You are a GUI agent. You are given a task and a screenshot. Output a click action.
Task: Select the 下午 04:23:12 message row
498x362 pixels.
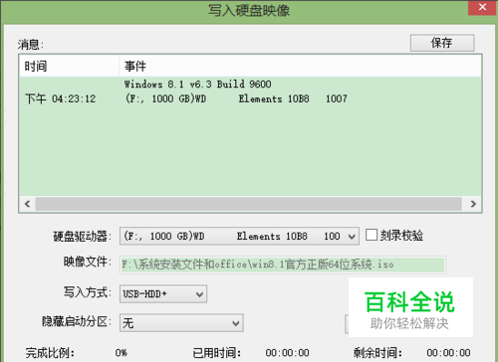tap(250, 98)
